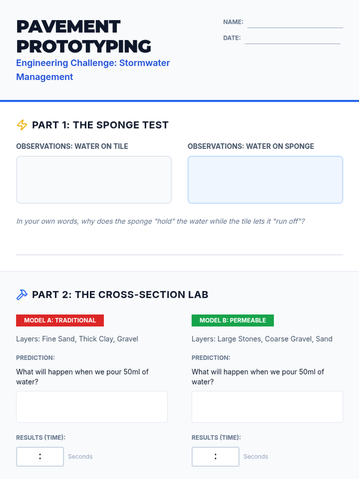Click the Name field line
This screenshot has height=479, width=359.
(295, 23)
